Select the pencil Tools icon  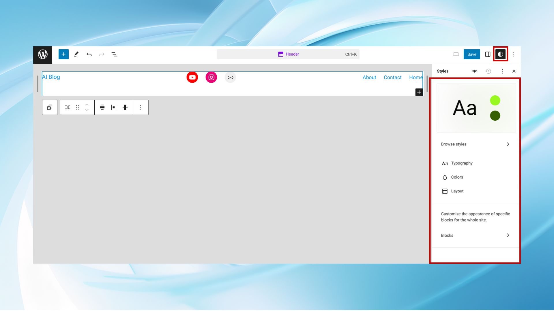click(x=76, y=54)
